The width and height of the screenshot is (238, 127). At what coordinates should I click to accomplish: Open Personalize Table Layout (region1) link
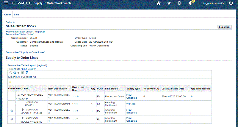pos(27,65)
